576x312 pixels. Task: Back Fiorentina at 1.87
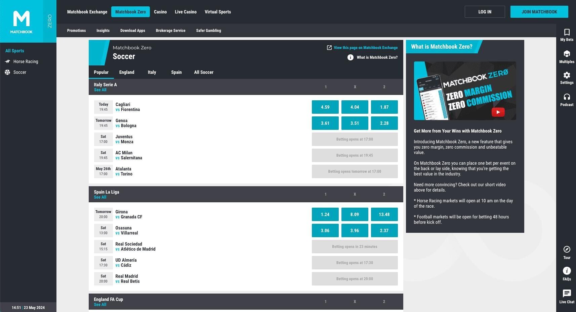point(384,107)
